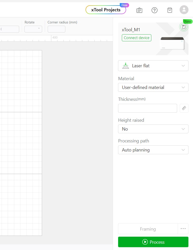This screenshot has height=250, width=193.
Task: Open the Height raised dropdown
Action: click(x=153, y=129)
